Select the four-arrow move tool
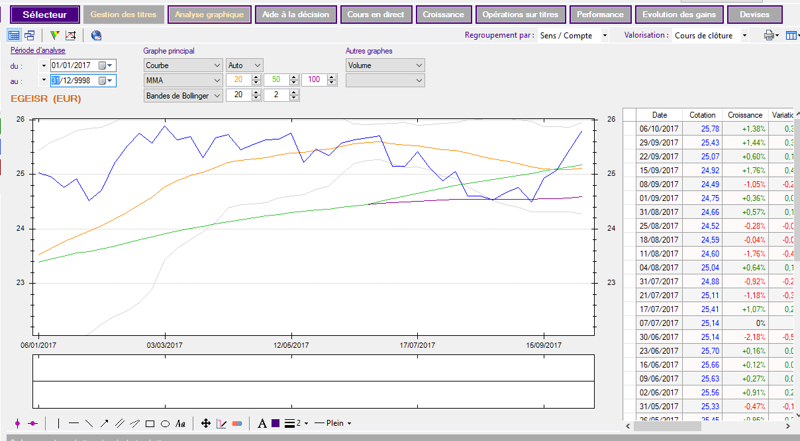This screenshot has width=800, height=441. click(x=206, y=423)
